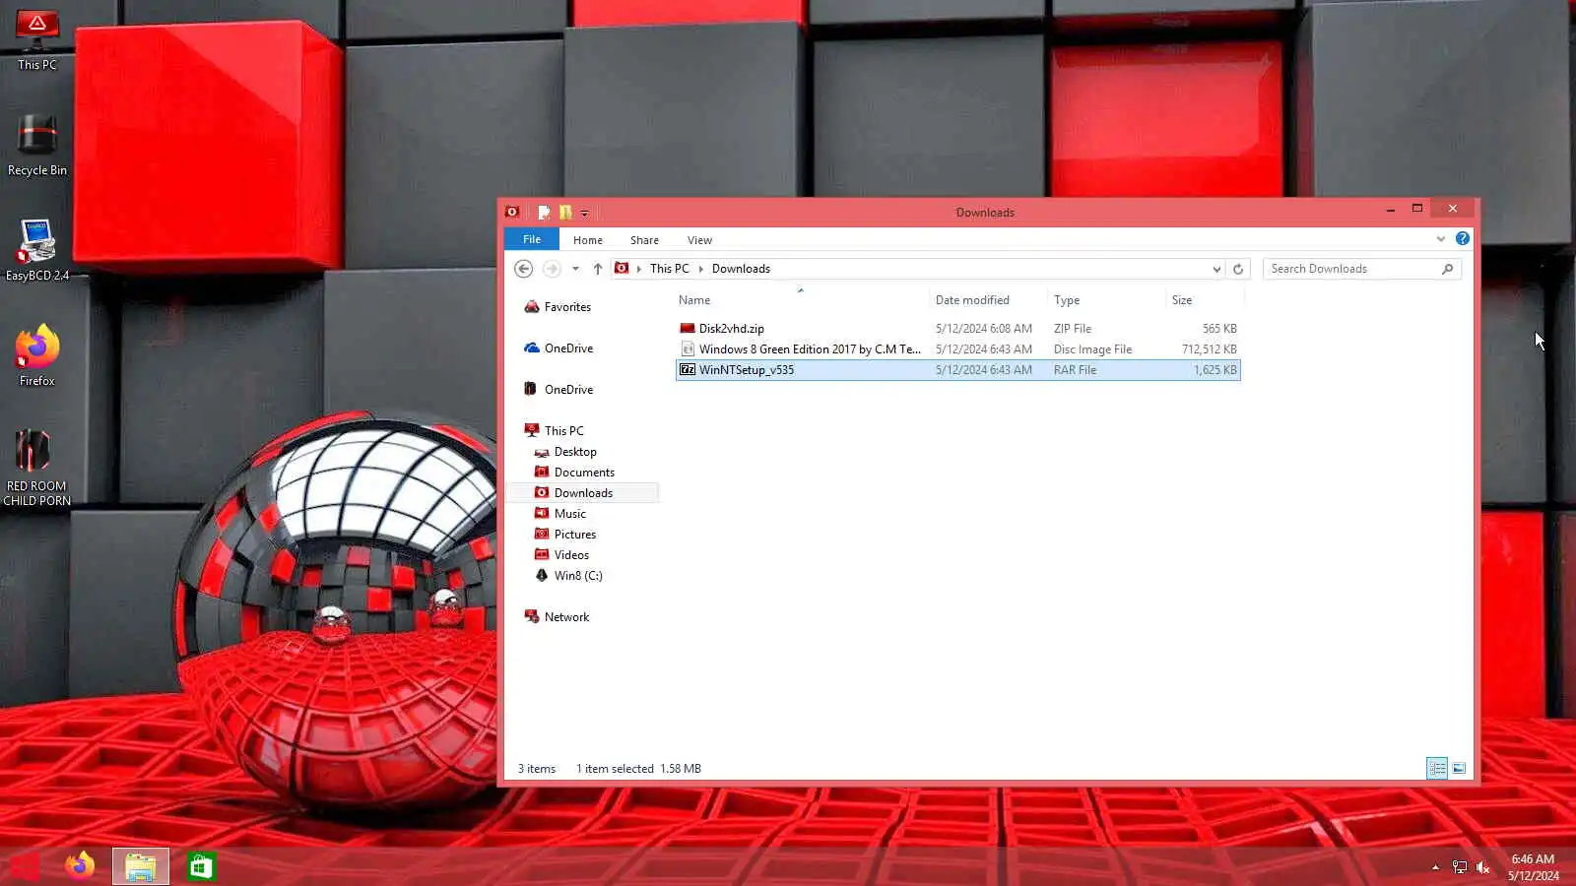Open the Windows Store taskbar icon
Viewport: 1576px width, 886px height.
(x=201, y=866)
